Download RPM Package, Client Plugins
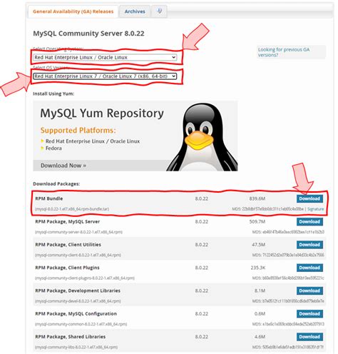The width and height of the screenshot is (338, 354). 309,268
